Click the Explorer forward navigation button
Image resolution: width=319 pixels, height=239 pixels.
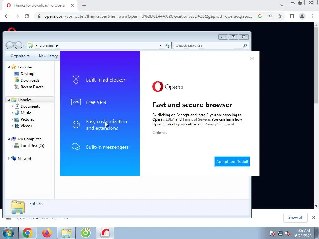18,45
